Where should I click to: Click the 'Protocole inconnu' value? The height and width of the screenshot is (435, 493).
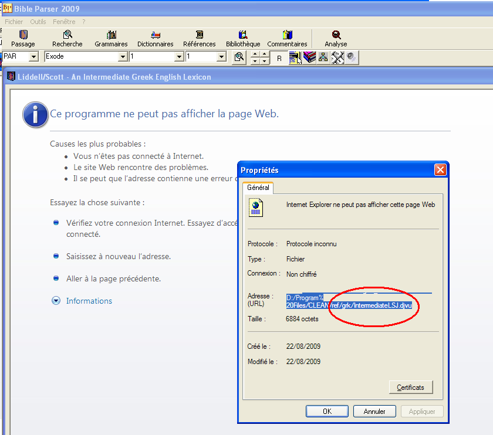tap(311, 244)
